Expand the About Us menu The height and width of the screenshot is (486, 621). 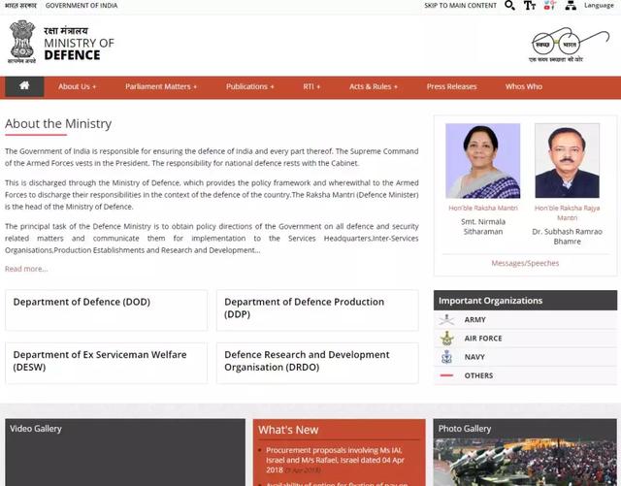(77, 86)
